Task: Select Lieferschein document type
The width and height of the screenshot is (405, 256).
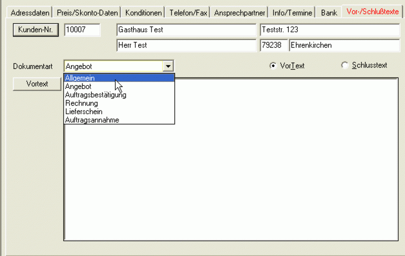Action: (84, 112)
